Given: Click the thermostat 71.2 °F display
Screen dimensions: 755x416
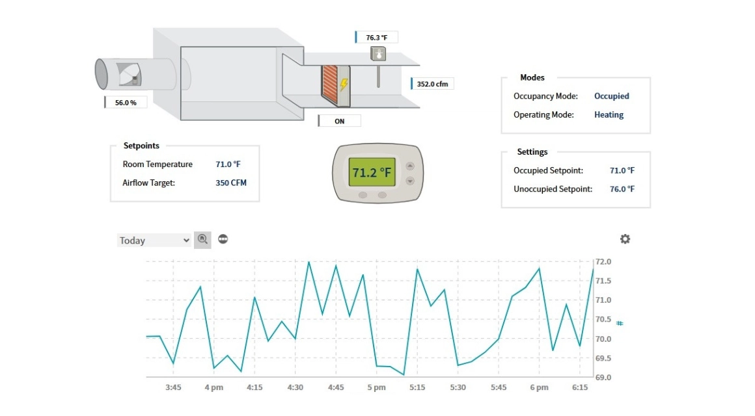Looking at the screenshot, I should 372,172.
